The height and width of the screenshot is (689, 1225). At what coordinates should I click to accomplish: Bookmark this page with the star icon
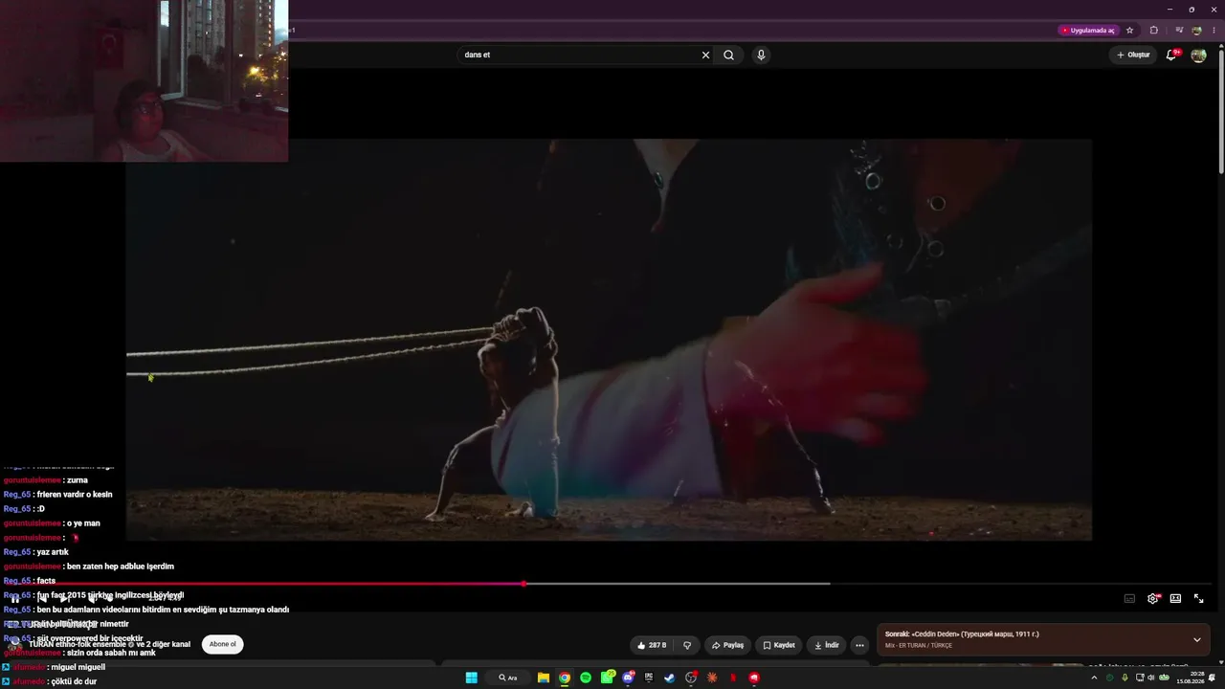[1129, 31]
